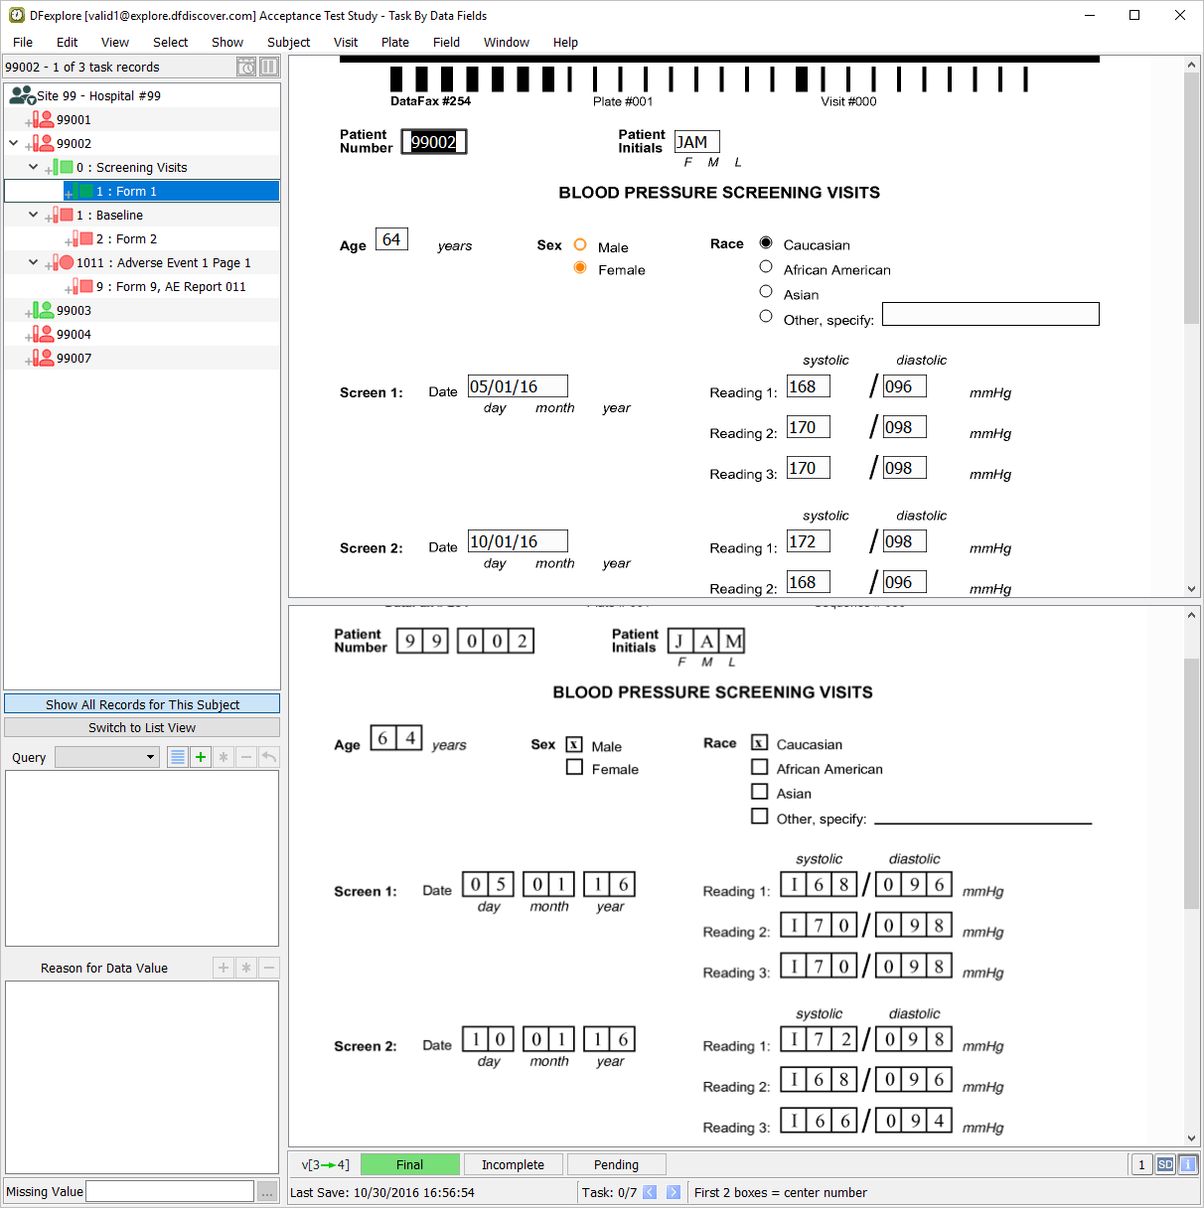Click the calendar clock icon above record tree

[246, 67]
